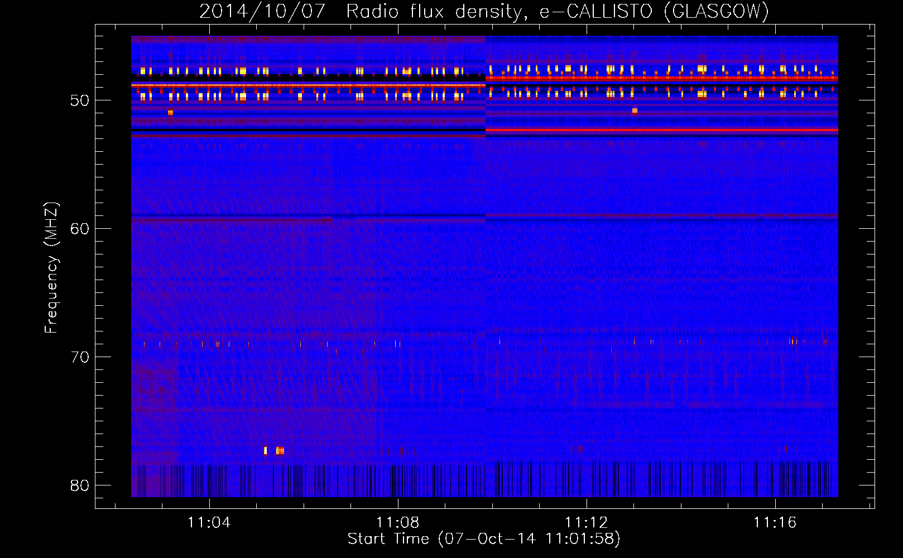Click the 11:16 time tick label

click(x=775, y=523)
